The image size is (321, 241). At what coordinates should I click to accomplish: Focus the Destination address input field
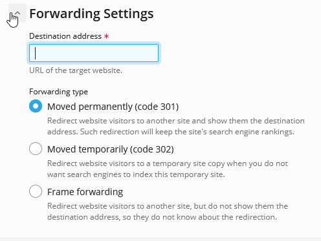click(x=94, y=53)
